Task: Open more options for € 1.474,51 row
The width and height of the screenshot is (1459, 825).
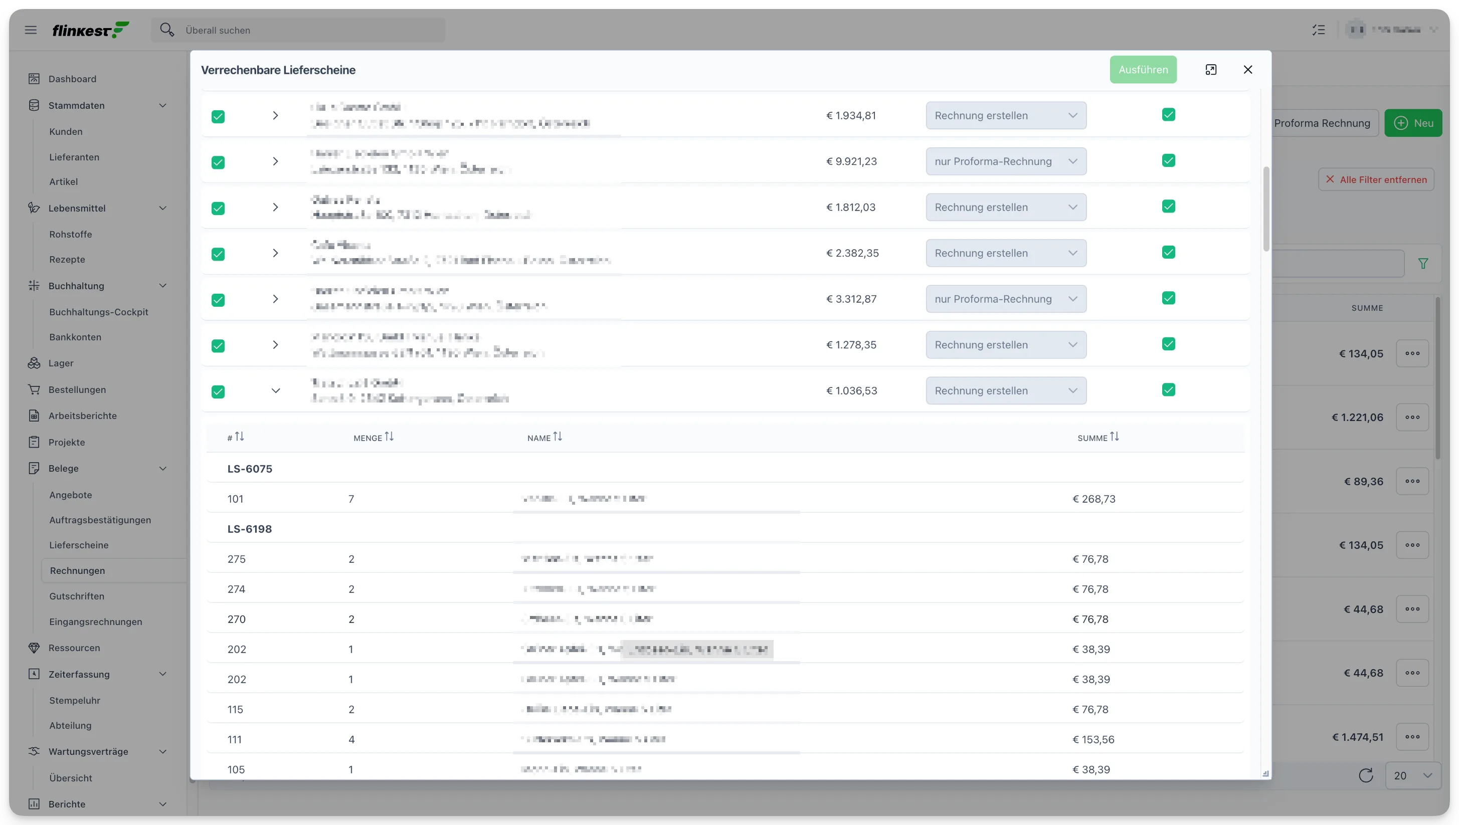Action: click(1412, 737)
